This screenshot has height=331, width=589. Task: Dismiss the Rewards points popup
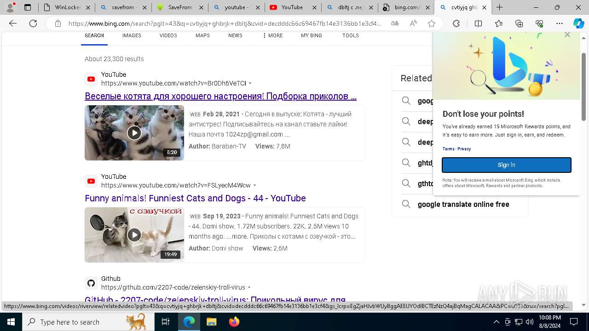567,34
